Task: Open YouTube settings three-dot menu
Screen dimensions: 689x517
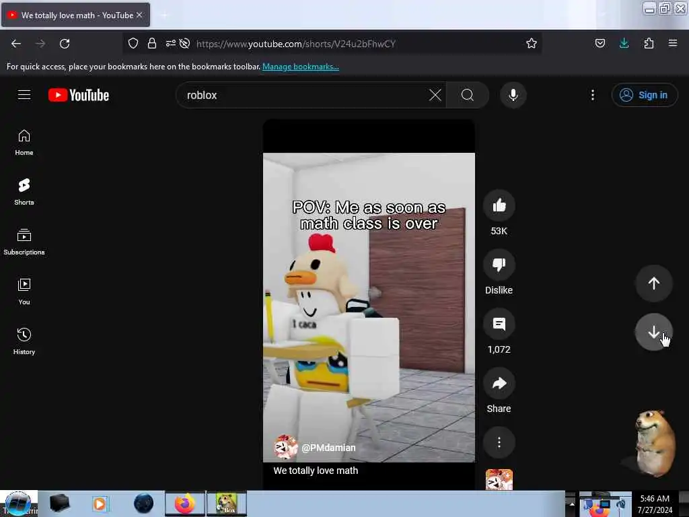Action: [x=592, y=95]
